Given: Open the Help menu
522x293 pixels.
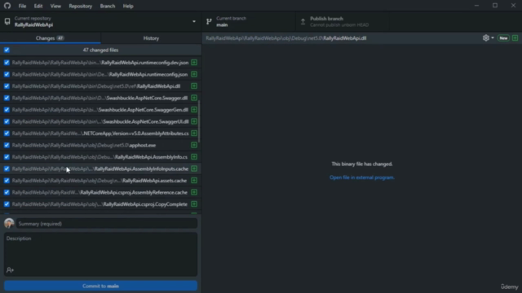Looking at the screenshot, I should 128,6.
